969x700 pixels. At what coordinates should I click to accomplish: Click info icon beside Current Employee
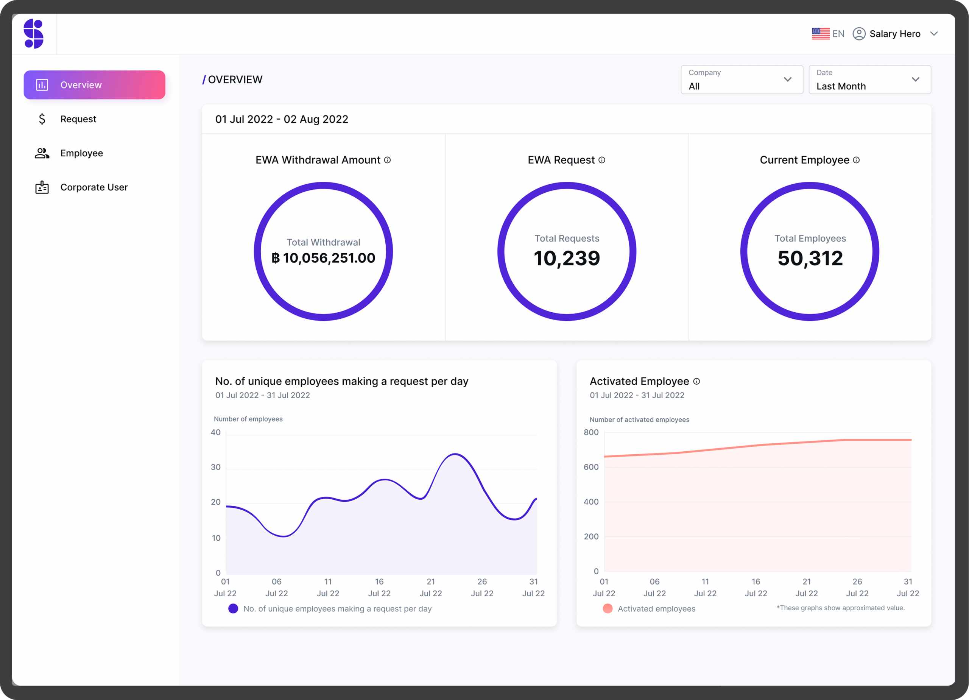click(856, 160)
